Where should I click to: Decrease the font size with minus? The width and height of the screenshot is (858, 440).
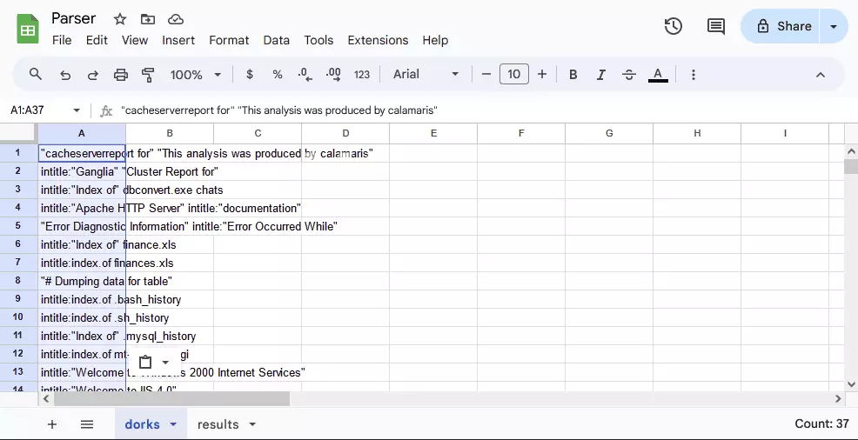[486, 74]
